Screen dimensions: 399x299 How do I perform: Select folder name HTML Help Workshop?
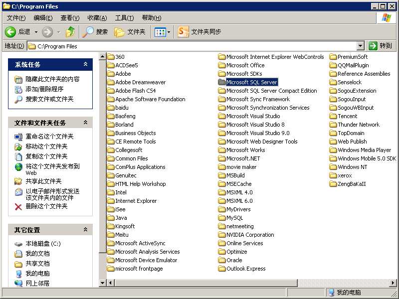pos(141,184)
